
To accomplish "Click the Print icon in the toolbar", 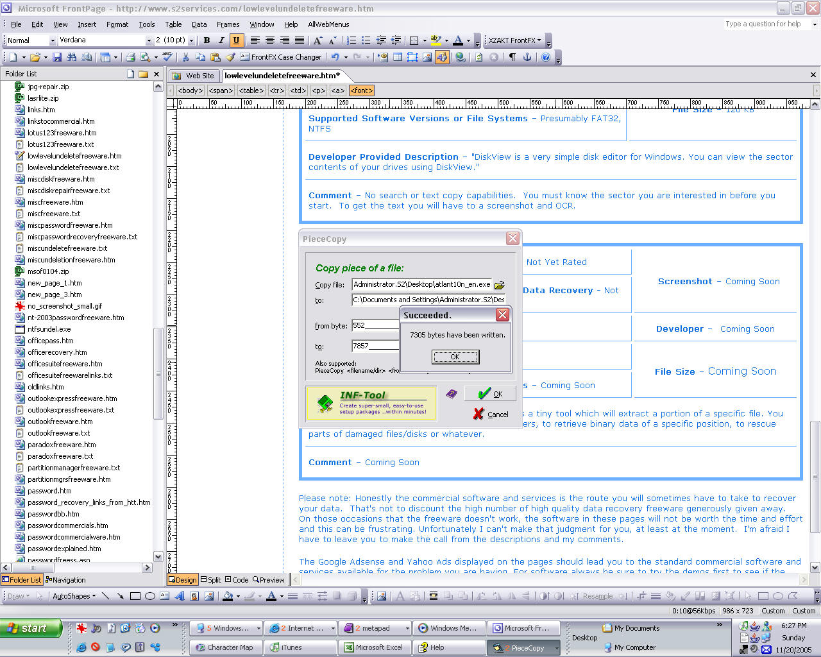I will tap(130, 57).
